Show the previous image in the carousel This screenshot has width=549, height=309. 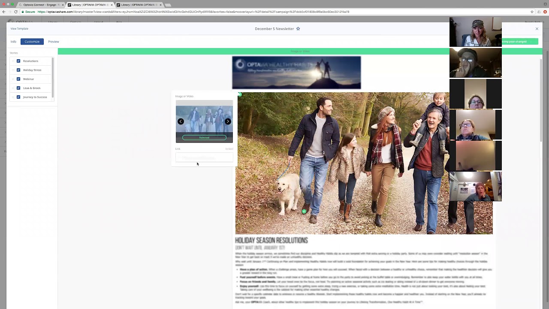[x=181, y=121]
